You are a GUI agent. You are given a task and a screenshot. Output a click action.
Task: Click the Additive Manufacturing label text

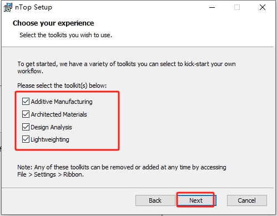62,102
